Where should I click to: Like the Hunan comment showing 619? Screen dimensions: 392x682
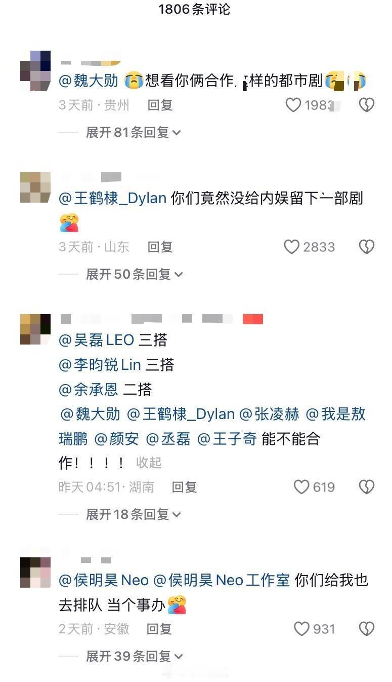301,487
